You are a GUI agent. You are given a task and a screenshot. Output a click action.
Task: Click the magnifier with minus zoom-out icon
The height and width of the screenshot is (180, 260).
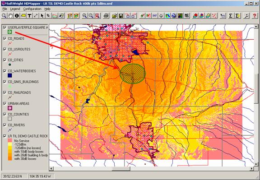(x=91, y=16)
